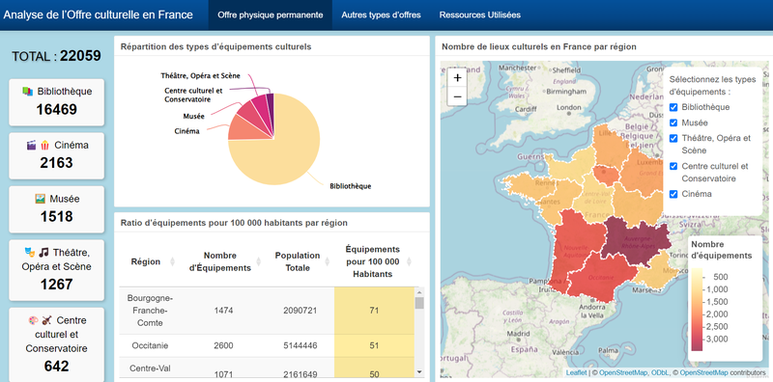Viewport: 773px width, 382px height.
Task: Click the books icon beside Bibliothèque
Action: coord(28,91)
